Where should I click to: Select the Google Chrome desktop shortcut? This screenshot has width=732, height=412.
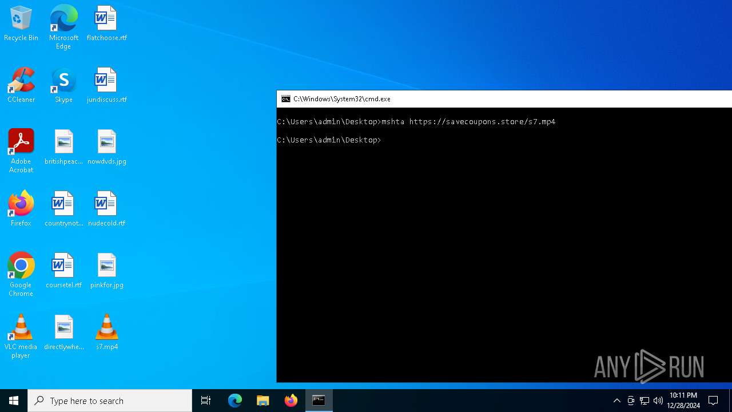pyautogui.click(x=21, y=275)
